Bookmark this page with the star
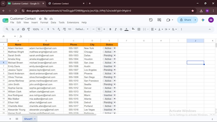Image resolution: width=217 pixels, height=122 pixels. click(x=192, y=11)
